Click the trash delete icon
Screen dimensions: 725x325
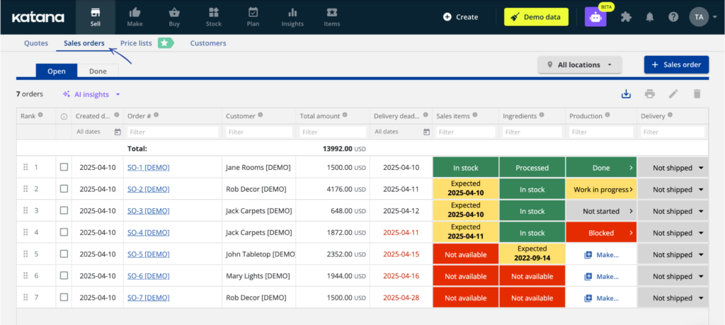pos(697,94)
